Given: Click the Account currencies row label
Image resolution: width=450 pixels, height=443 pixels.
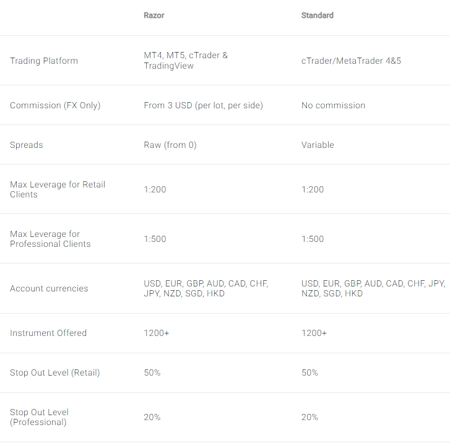Looking at the screenshot, I should (x=49, y=288).
